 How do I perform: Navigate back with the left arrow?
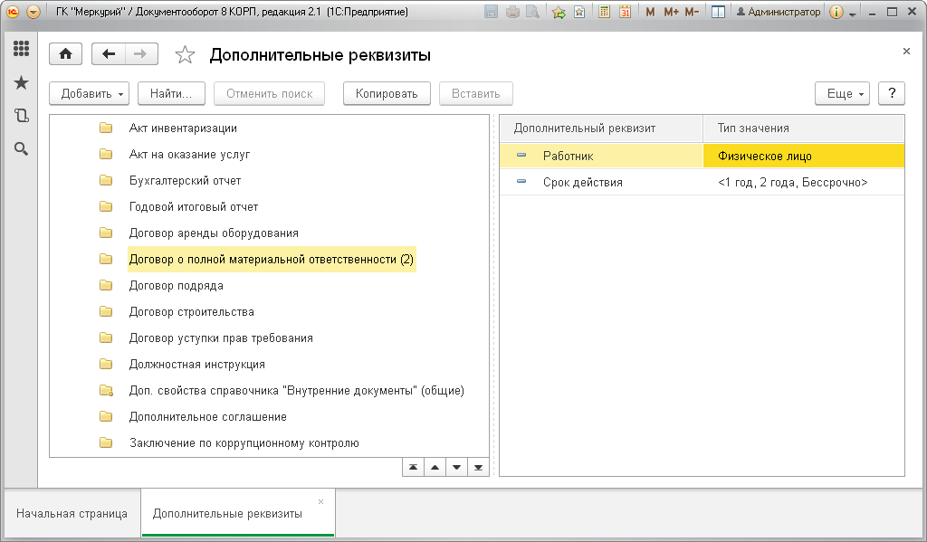coord(109,54)
